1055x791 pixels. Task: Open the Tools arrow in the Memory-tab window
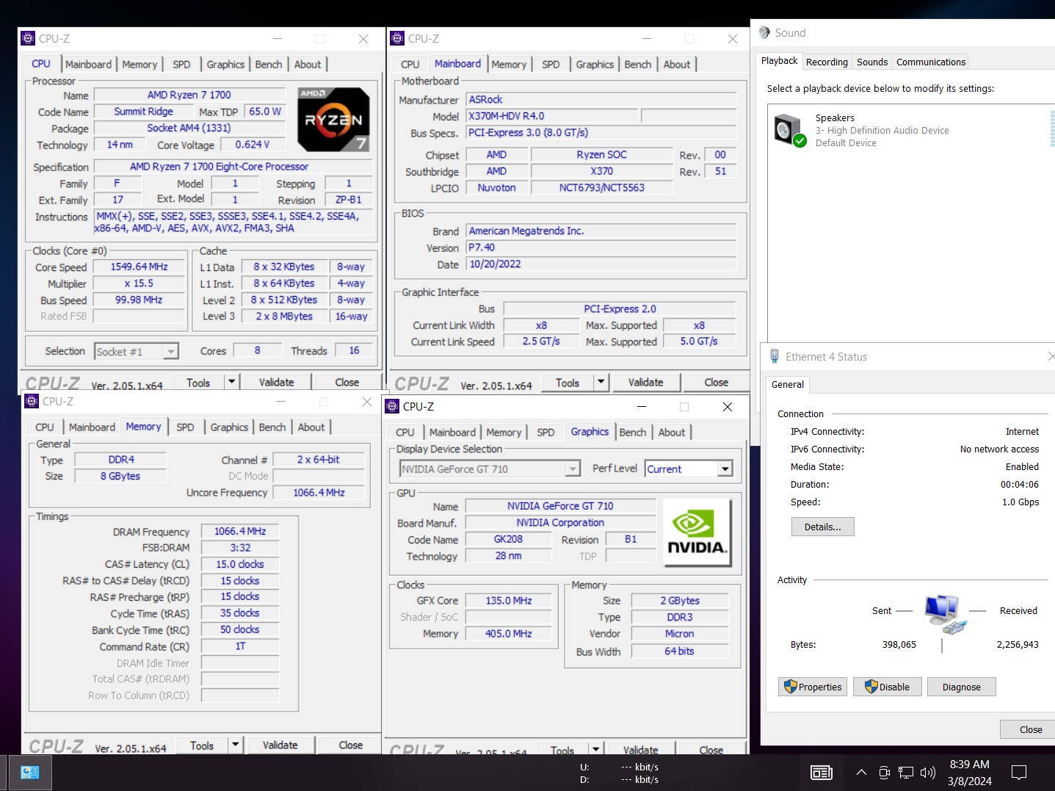(236, 745)
